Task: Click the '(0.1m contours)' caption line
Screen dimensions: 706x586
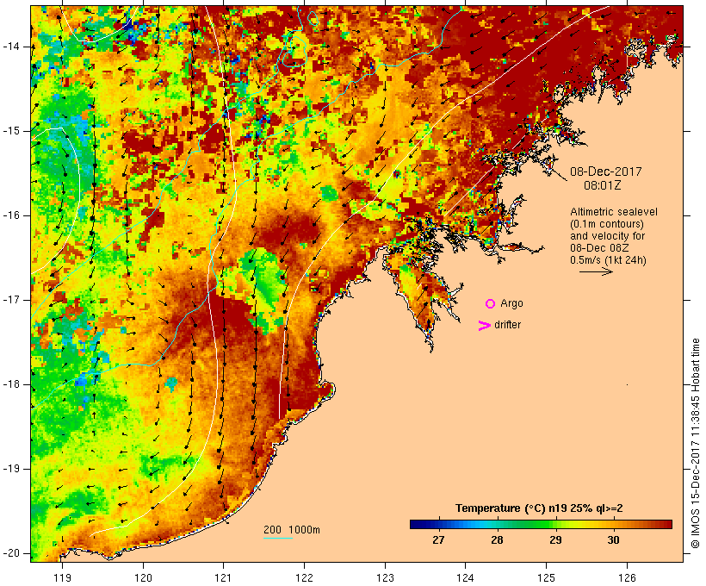Action: (x=607, y=224)
